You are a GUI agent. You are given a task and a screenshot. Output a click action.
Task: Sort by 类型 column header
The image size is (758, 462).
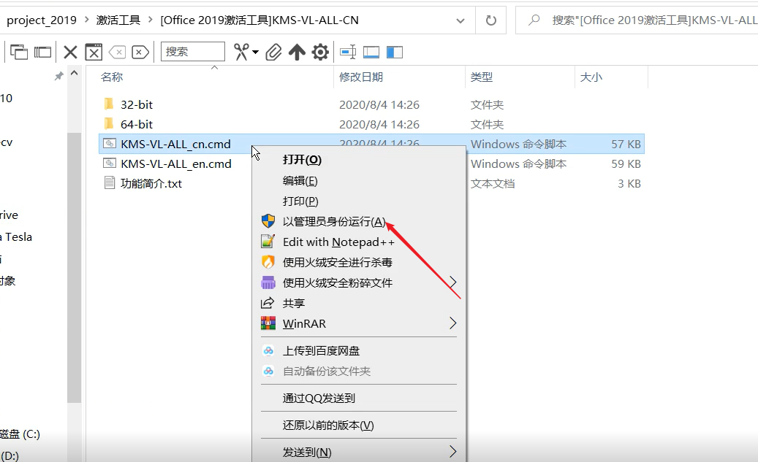click(482, 77)
